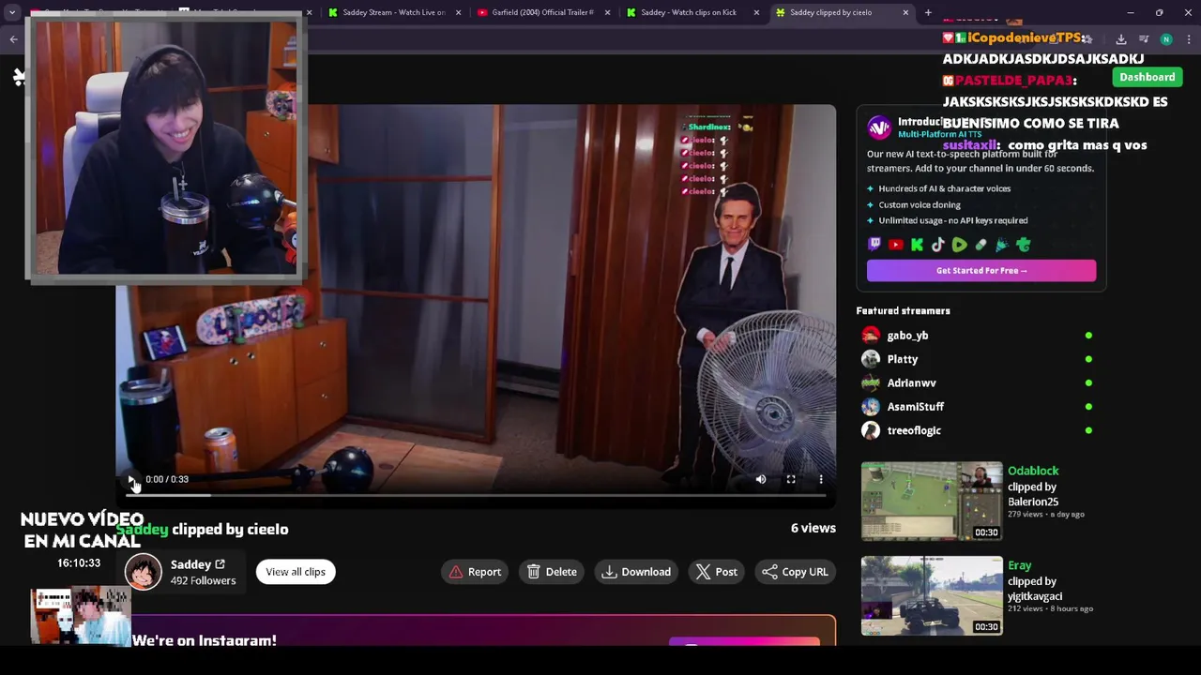Click gabo_yb's avatar icon
The width and height of the screenshot is (1201, 675).
871,335
